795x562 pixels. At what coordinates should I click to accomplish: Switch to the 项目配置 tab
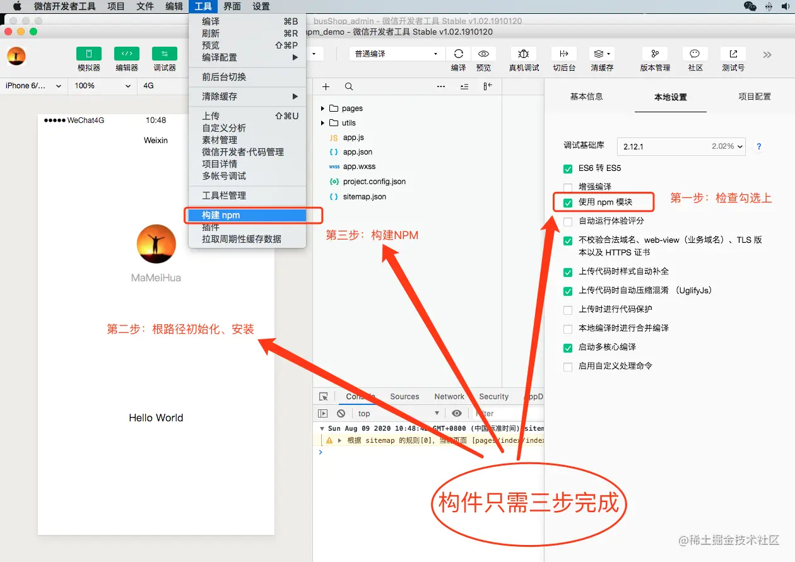pyautogui.click(x=755, y=97)
